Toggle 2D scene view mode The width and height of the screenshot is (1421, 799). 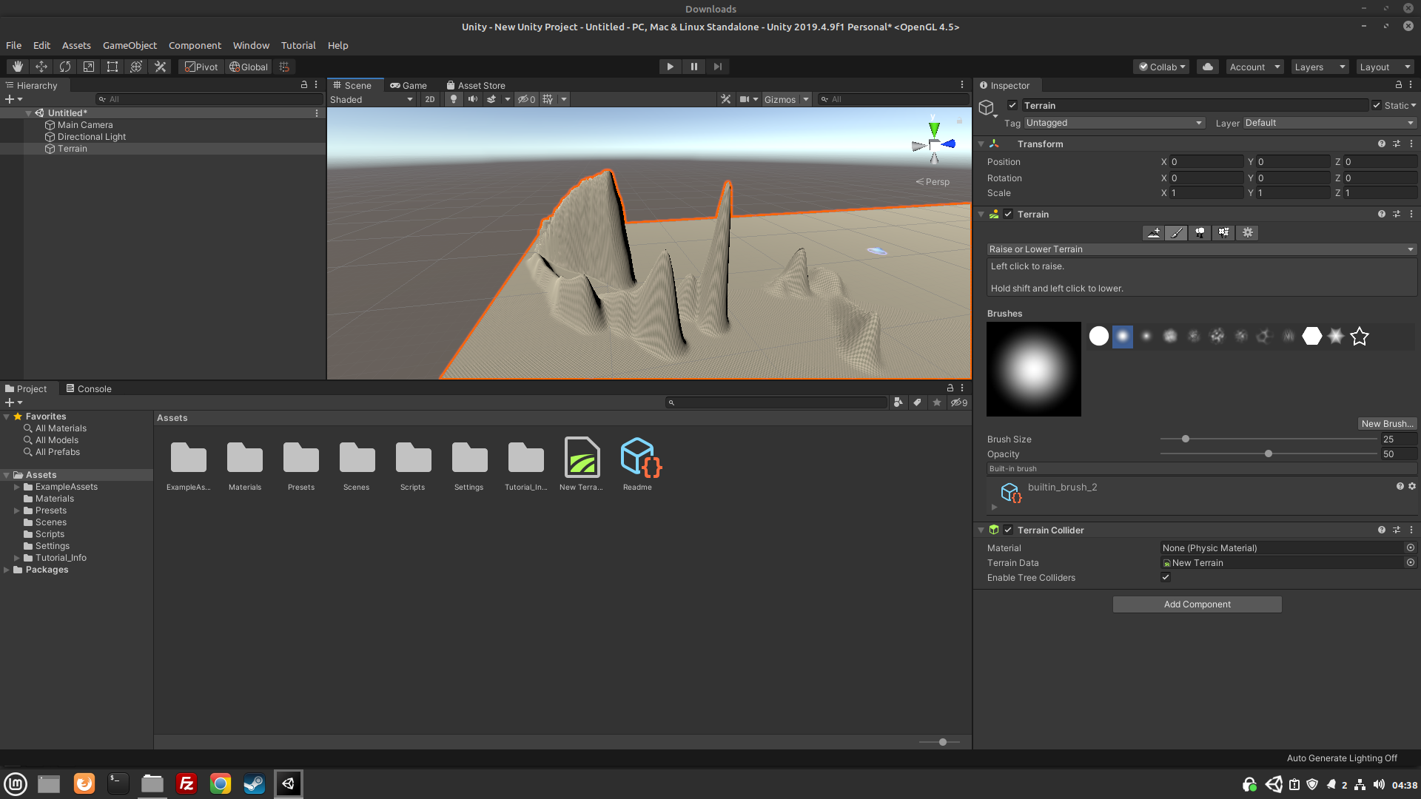click(430, 99)
